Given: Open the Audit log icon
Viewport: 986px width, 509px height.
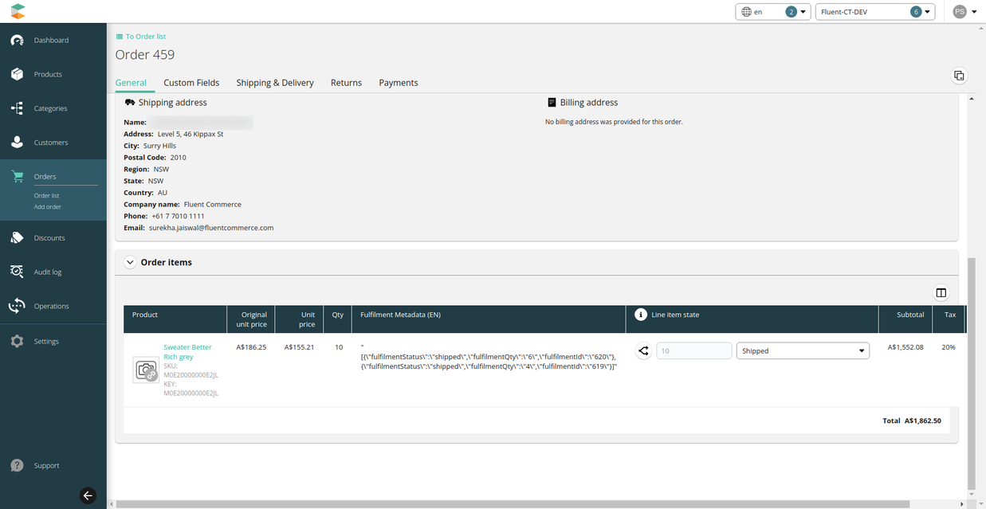Looking at the screenshot, I should (x=17, y=272).
